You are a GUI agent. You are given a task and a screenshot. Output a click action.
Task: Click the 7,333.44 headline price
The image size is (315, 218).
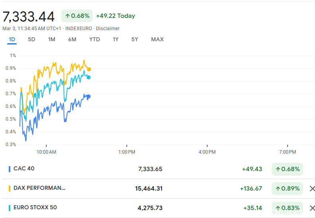coord(29,16)
